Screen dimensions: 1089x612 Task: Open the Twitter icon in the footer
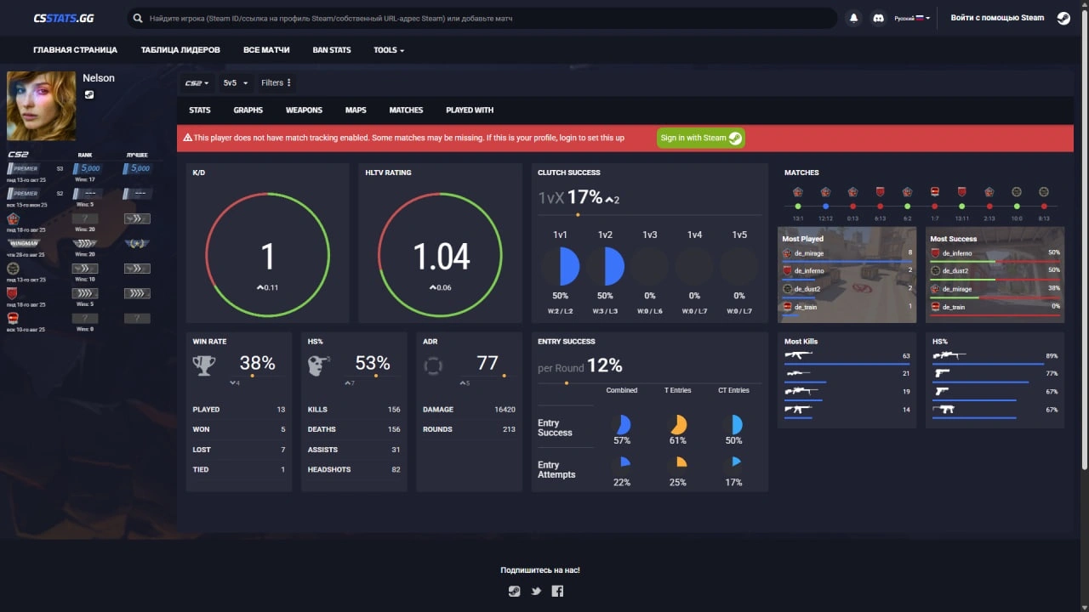pos(536,592)
